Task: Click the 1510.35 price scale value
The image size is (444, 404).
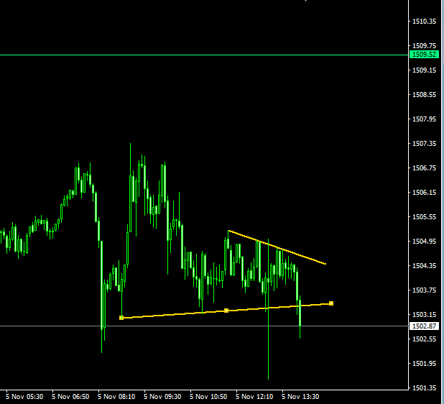Action: [424, 22]
